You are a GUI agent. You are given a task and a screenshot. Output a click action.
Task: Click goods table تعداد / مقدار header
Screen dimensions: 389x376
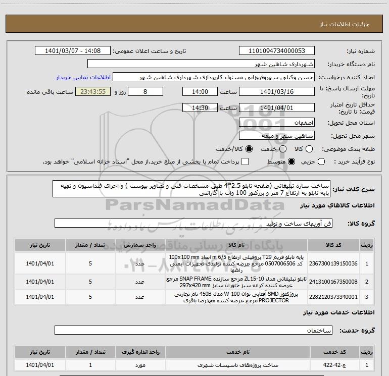[90, 245]
